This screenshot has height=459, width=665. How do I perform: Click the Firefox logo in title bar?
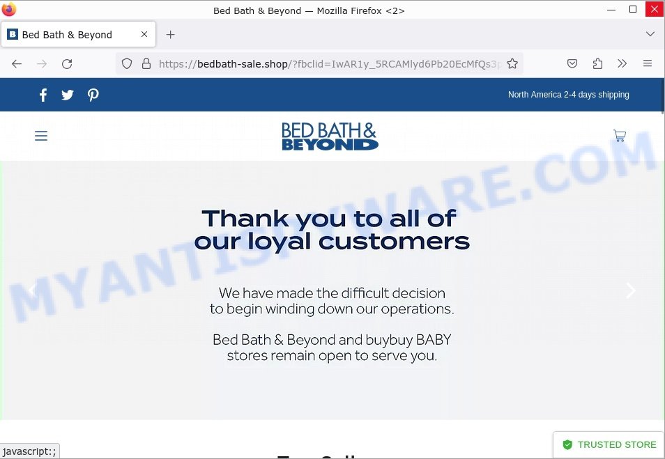(x=9, y=9)
